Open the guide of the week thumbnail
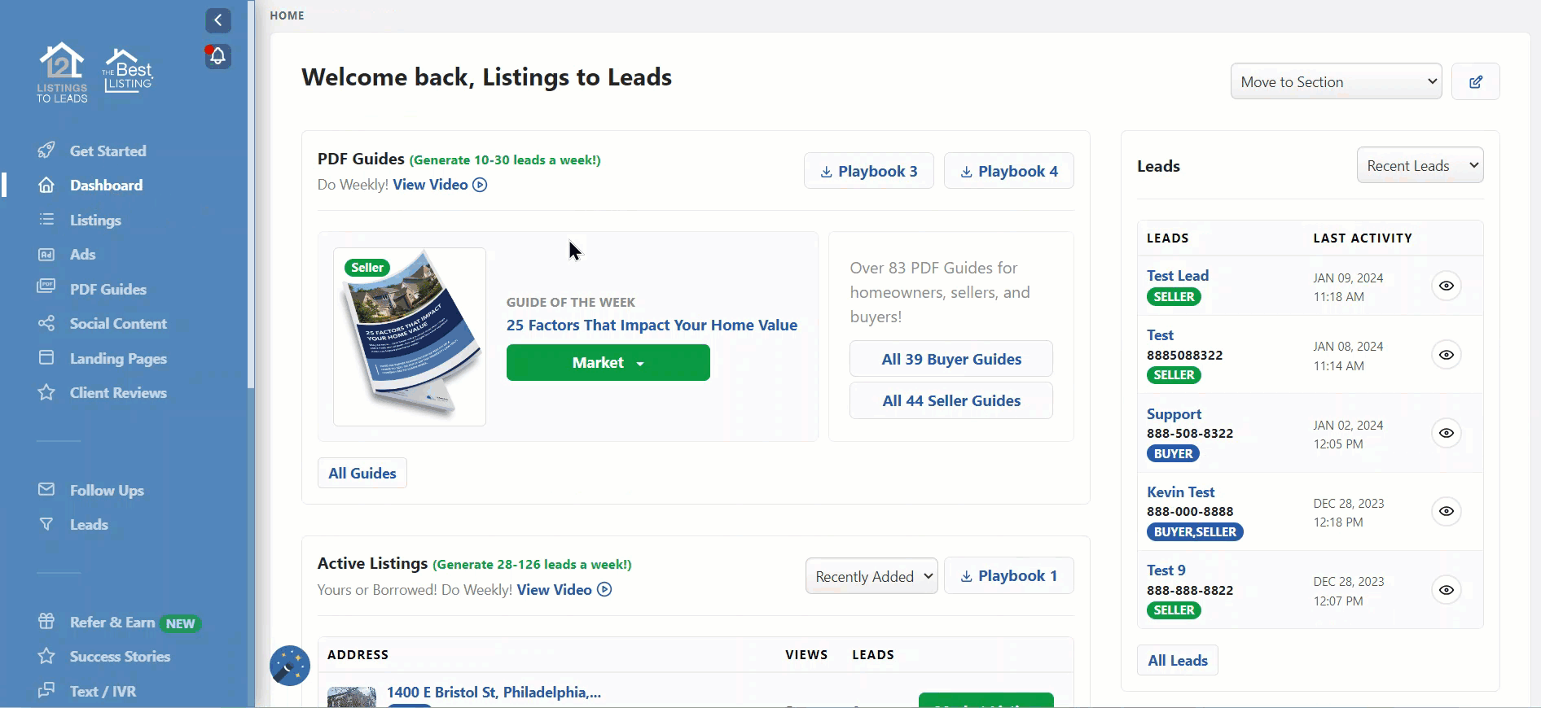The width and height of the screenshot is (1541, 708). click(410, 337)
